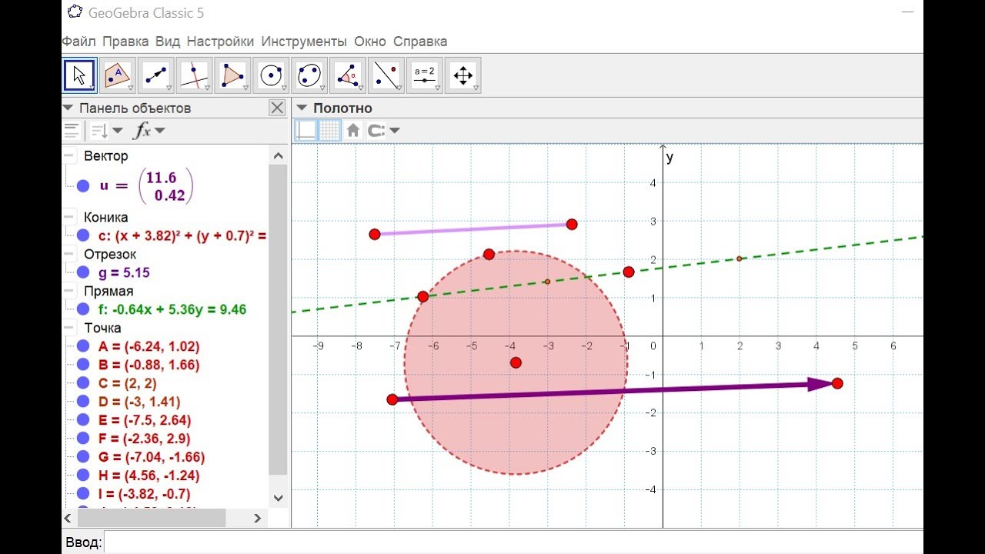This screenshot has width=985, height=554.
Task: Click the objects panel scroll up arrow
Action: [x=279, y=155]
